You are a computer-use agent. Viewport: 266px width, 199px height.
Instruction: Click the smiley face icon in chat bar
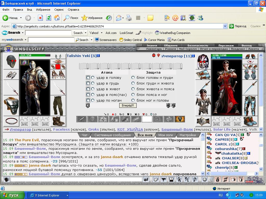[205, 179]
